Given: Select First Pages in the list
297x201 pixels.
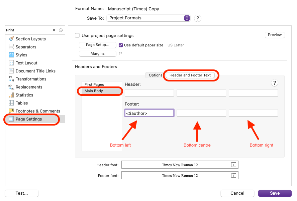Looking at the screenshot, I should click(94, 84).
